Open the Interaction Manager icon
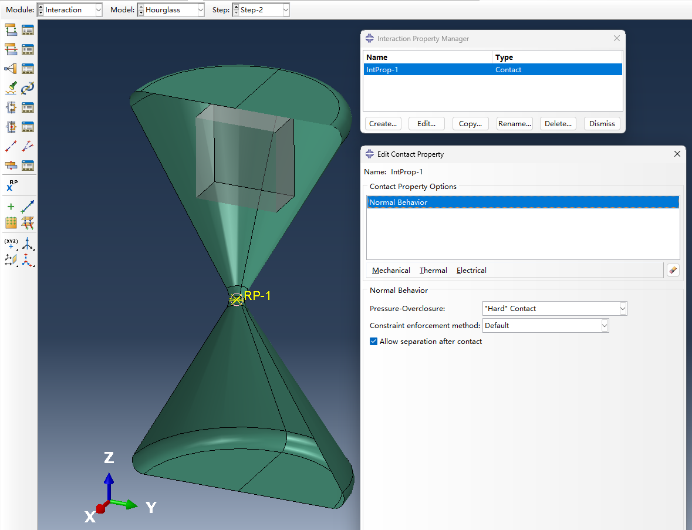 28,29
